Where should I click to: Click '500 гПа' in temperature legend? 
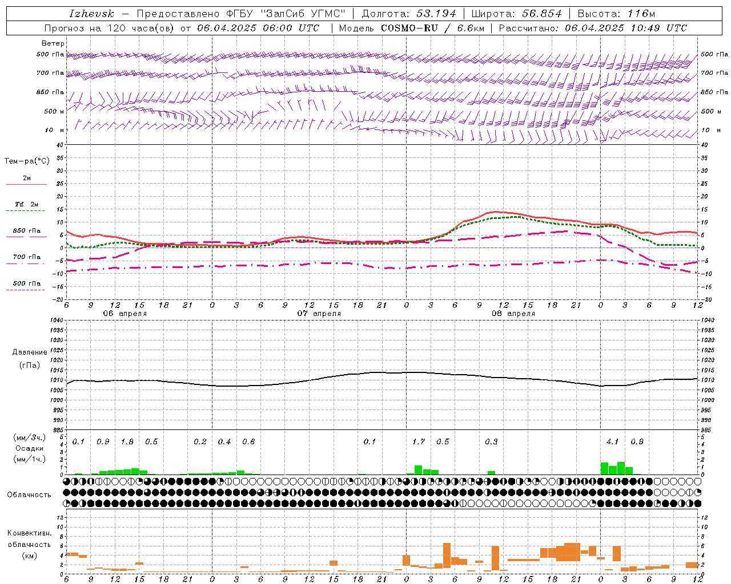click(x=27, y=283)
